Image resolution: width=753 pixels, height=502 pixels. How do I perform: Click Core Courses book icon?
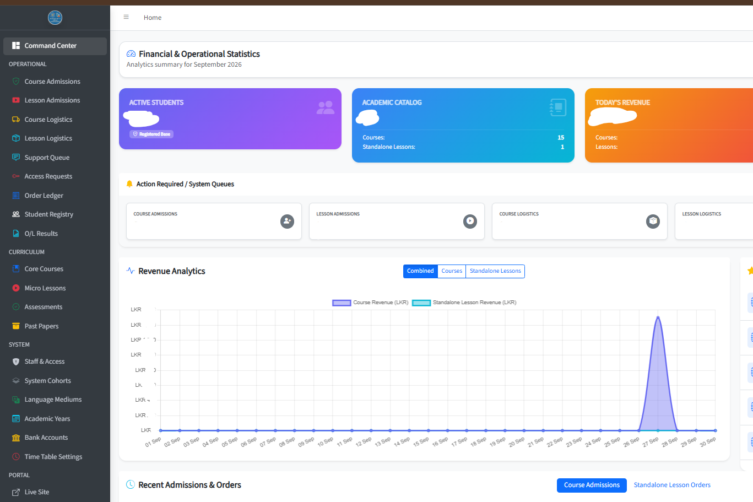point(16,269)
